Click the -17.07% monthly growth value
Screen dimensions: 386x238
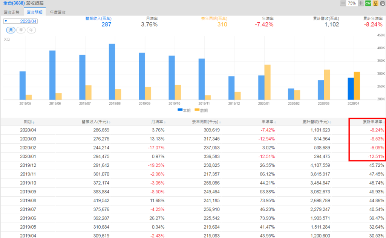(156, 148)
